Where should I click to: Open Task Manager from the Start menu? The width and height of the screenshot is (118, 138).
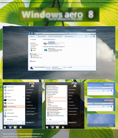[x=10, y=103]
